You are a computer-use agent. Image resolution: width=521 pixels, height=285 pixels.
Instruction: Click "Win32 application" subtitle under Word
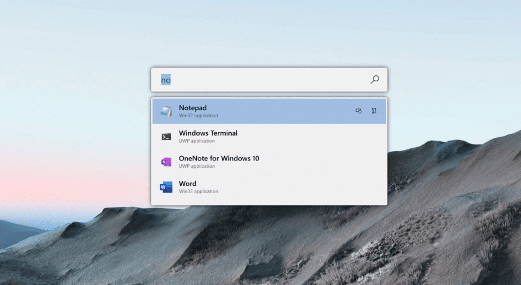click(x=198, y=191)
